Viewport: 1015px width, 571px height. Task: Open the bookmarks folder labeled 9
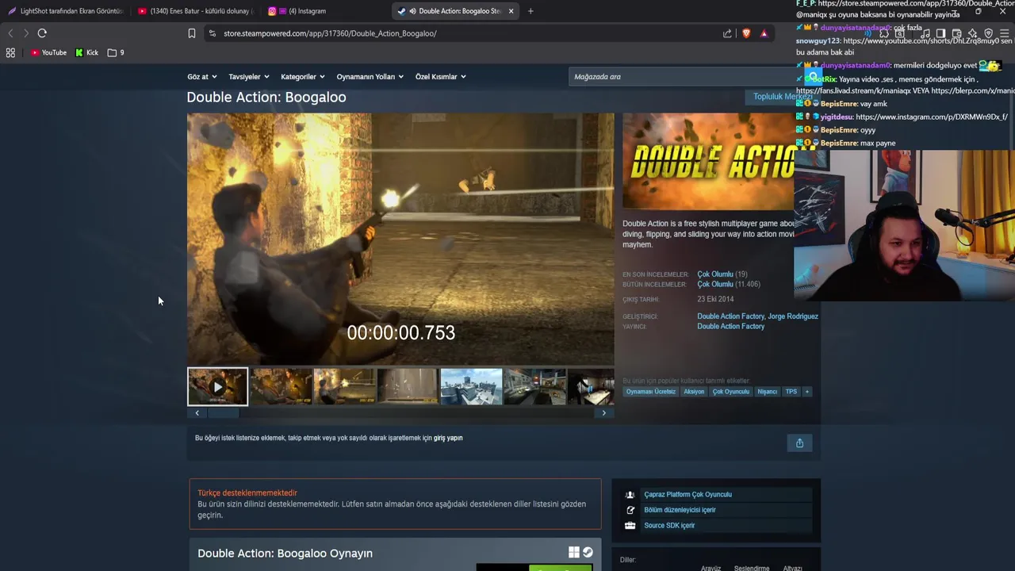[116, 52]
